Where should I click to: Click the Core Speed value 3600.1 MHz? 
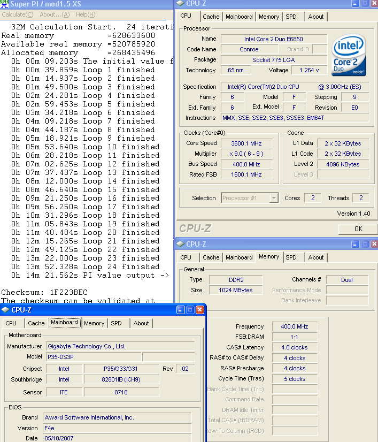[246, 143]
